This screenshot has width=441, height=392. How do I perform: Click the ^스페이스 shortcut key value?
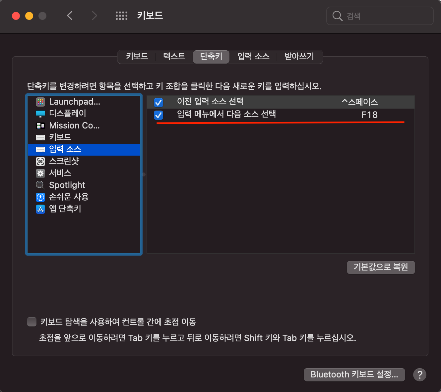click(x=360, y=102)
